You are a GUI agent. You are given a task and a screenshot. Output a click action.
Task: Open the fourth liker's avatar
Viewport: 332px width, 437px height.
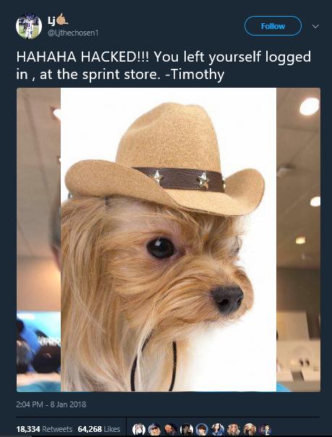(x=186, y=429)
